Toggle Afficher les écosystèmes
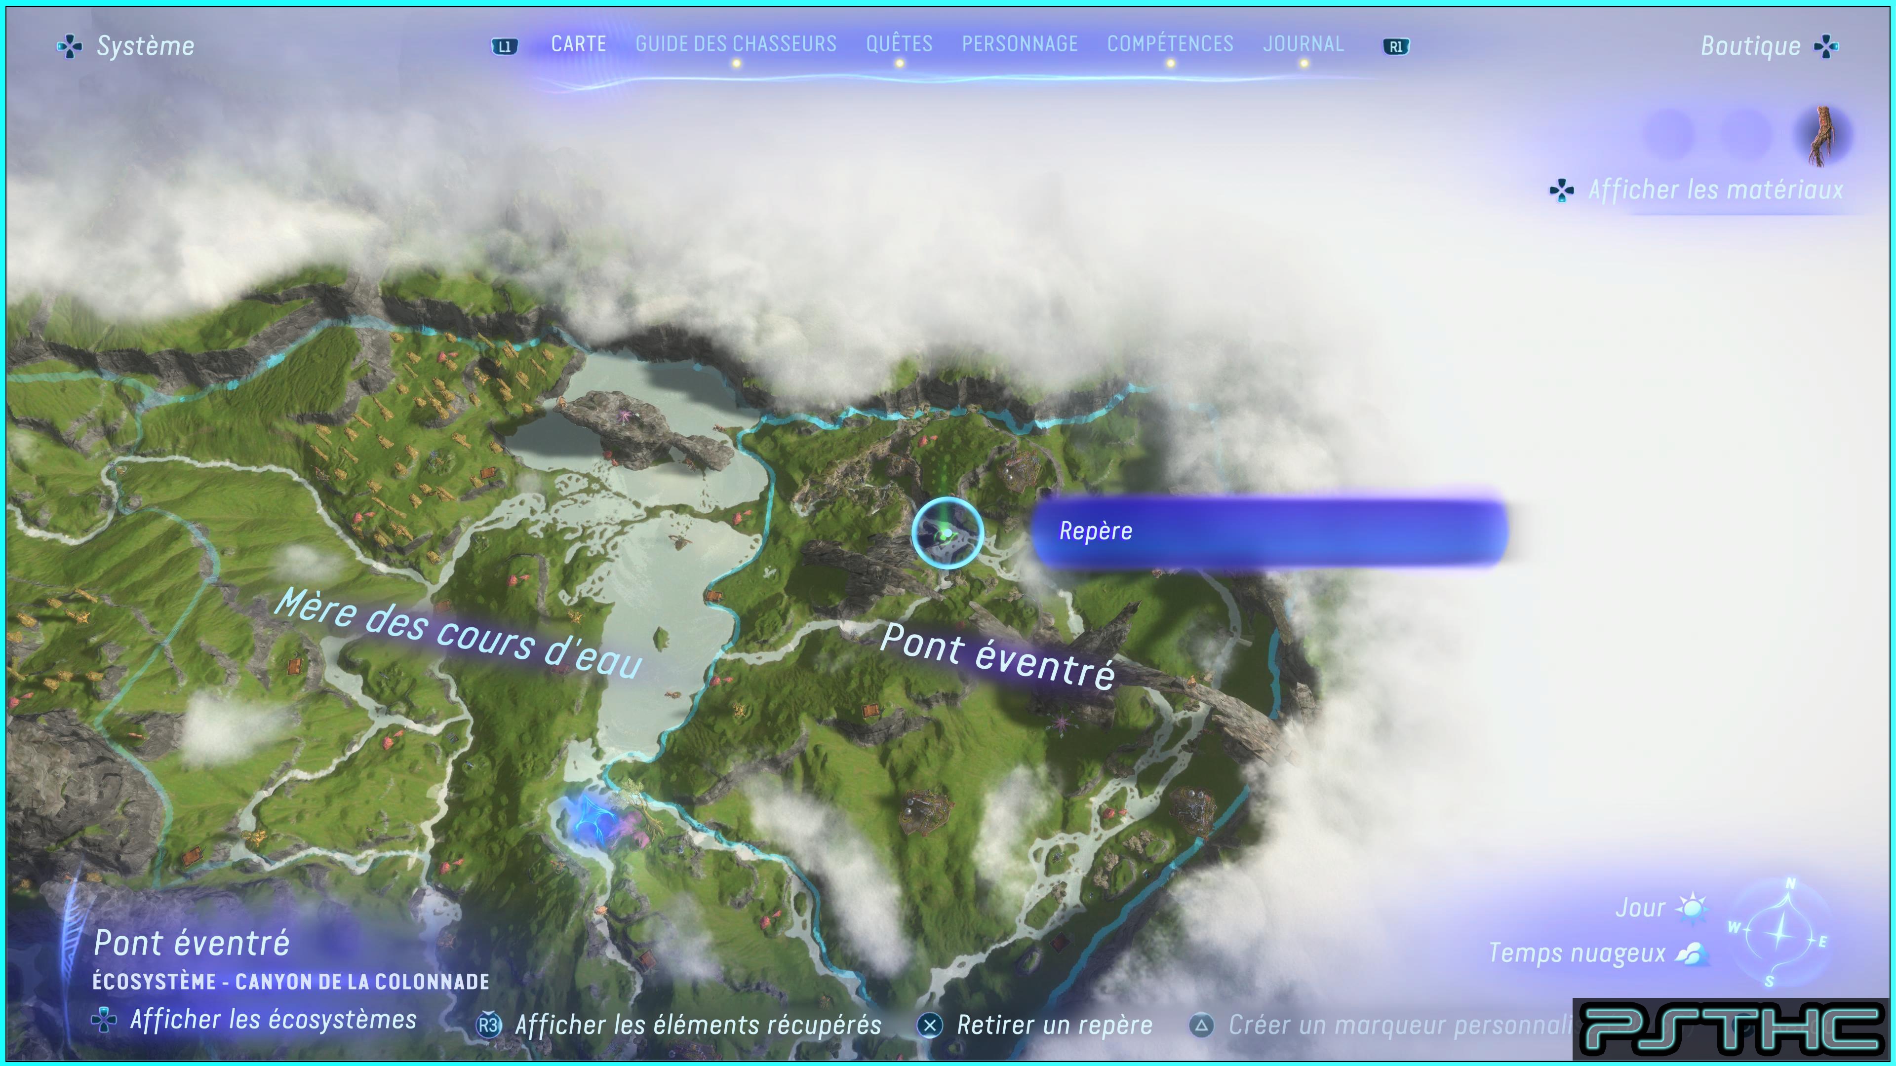This screenshot has height=1066, width=1896. tap(273, 1020)
